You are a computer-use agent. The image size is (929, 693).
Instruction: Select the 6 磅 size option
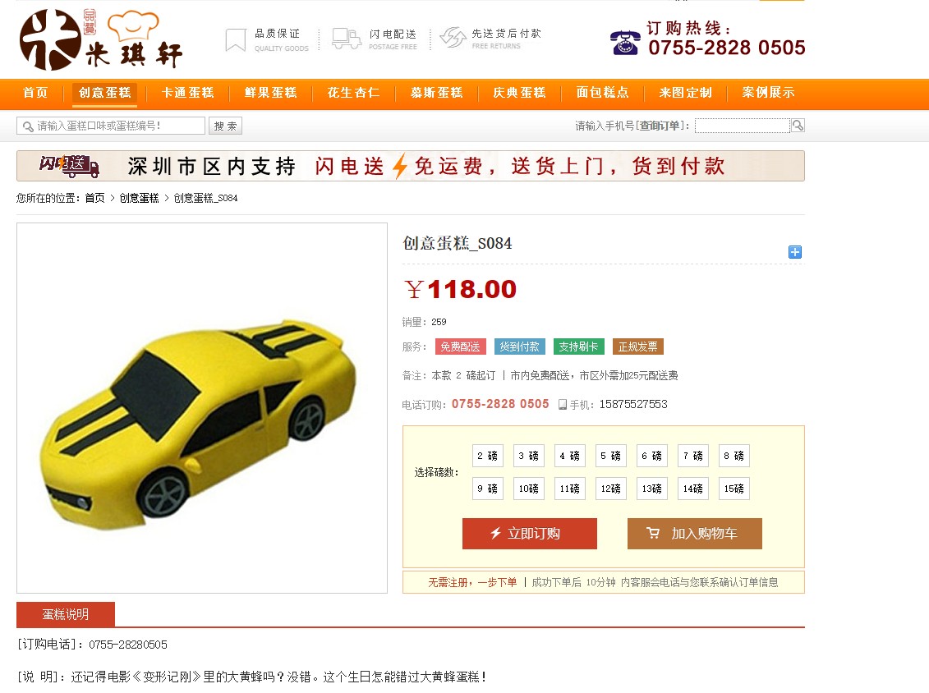651,456
